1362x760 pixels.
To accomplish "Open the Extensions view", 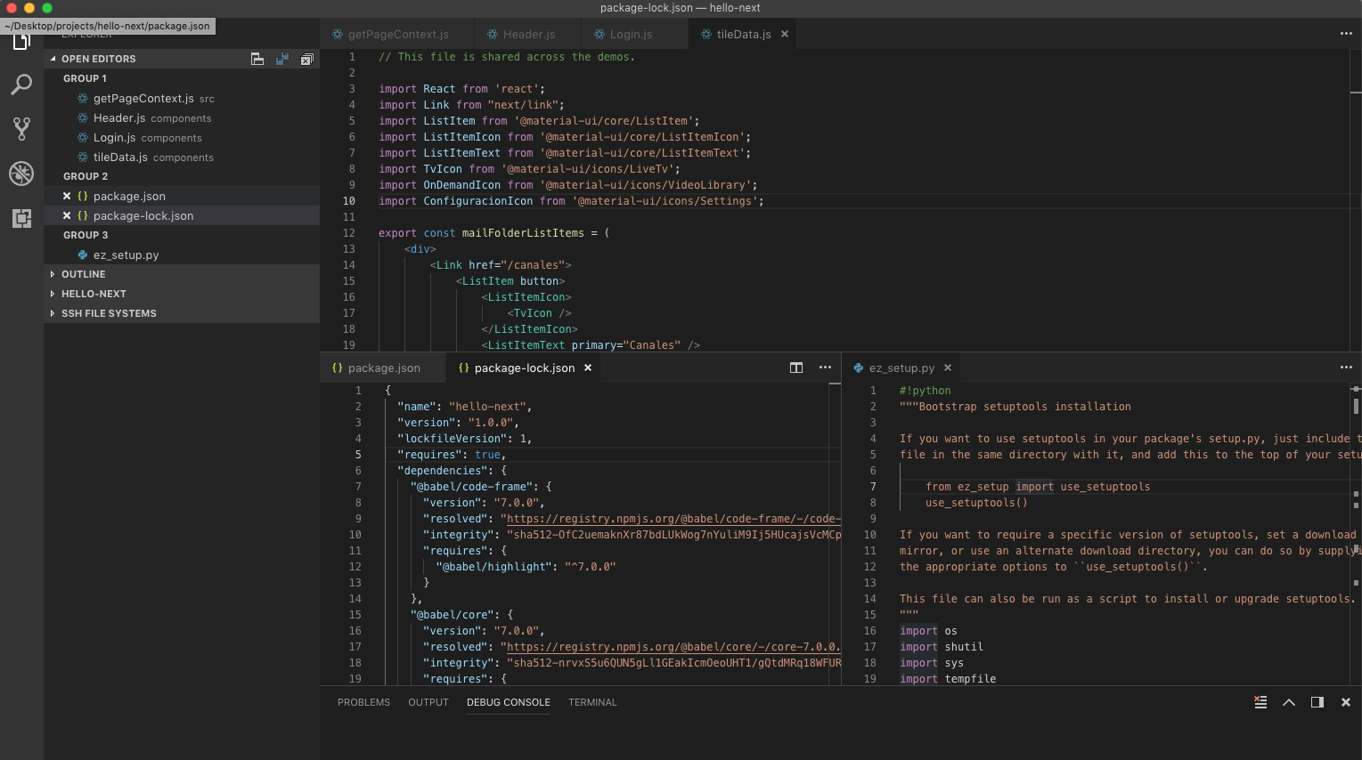I will [x=21, y=218].
